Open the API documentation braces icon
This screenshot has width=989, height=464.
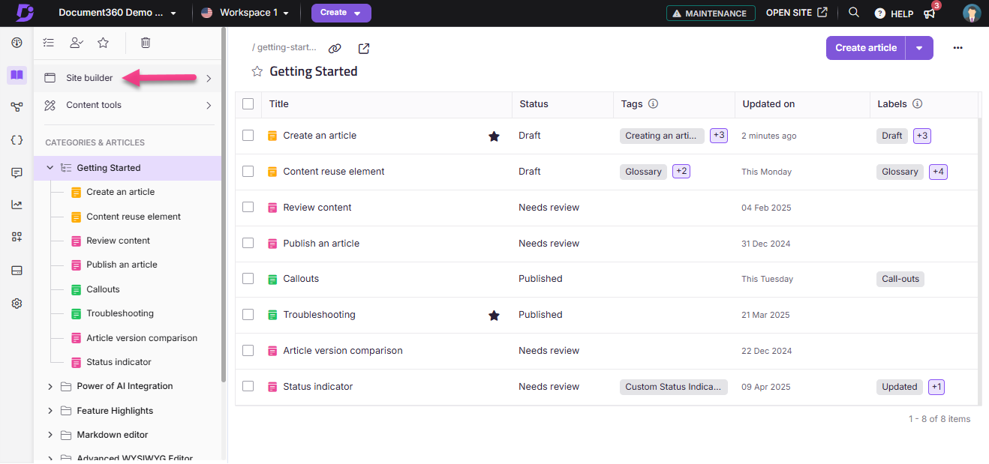[x=17, y=139]
